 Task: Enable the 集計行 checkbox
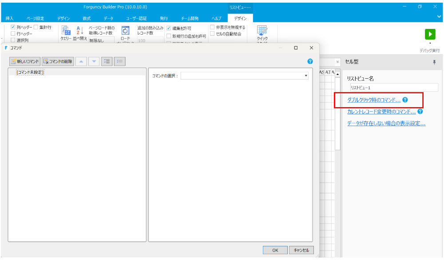[x=36, y=28]
